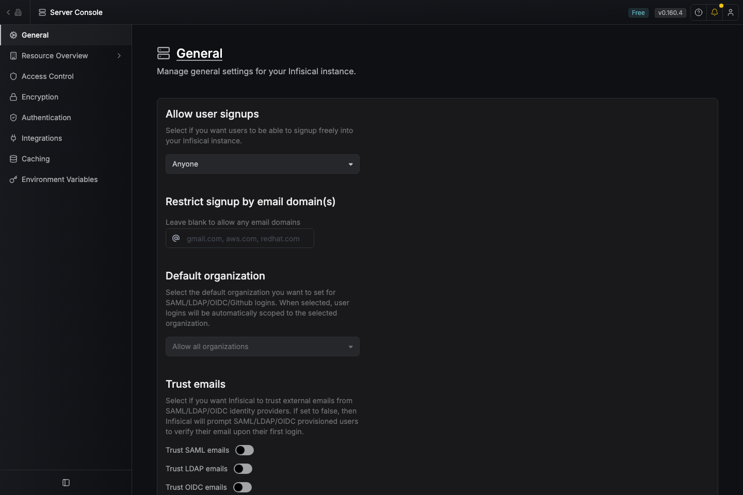
Task: Go to Access Control section
Action: [66, 76]
